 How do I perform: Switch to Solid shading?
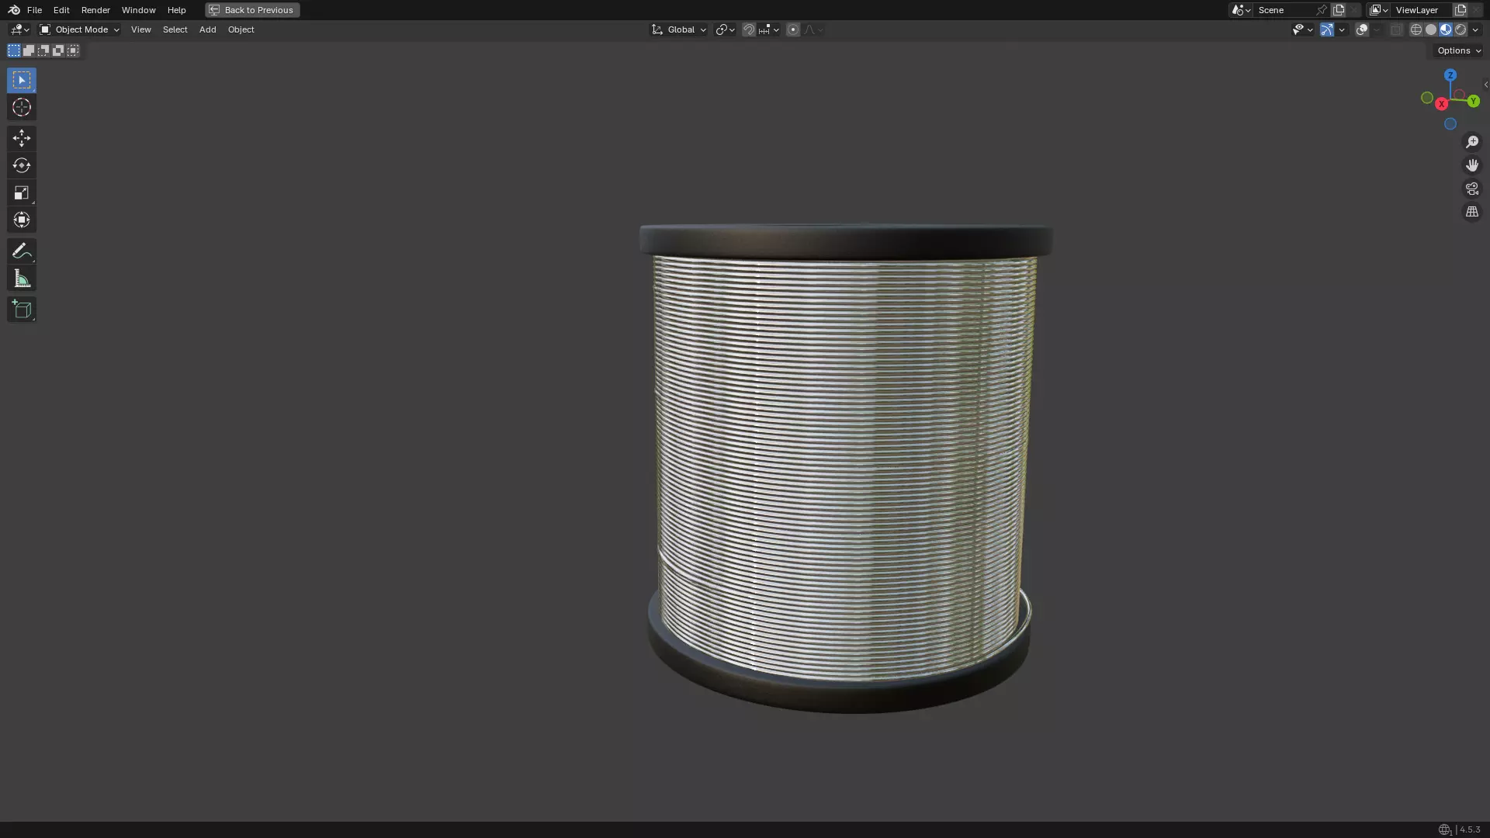1431,29
